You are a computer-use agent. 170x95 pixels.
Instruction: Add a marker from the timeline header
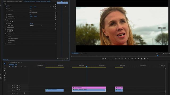pos(19,66)
